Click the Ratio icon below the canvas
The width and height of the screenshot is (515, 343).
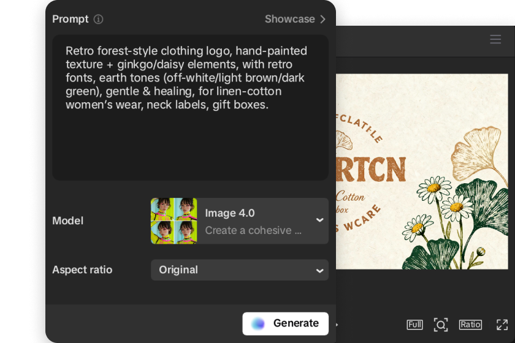(x=470, y=325)
